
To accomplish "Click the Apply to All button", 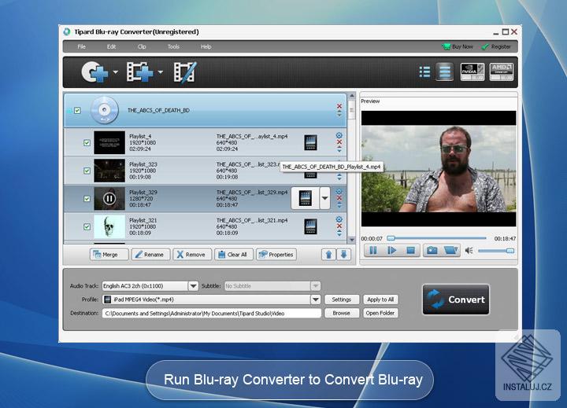I will (380, 300).
